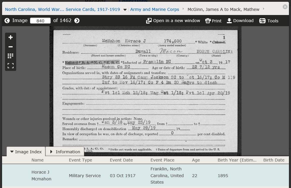Collapse the Image Index tab

click(26, 152)
